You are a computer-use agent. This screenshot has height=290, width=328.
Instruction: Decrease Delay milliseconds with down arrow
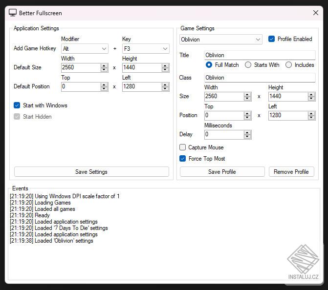[x=247, y=137]
